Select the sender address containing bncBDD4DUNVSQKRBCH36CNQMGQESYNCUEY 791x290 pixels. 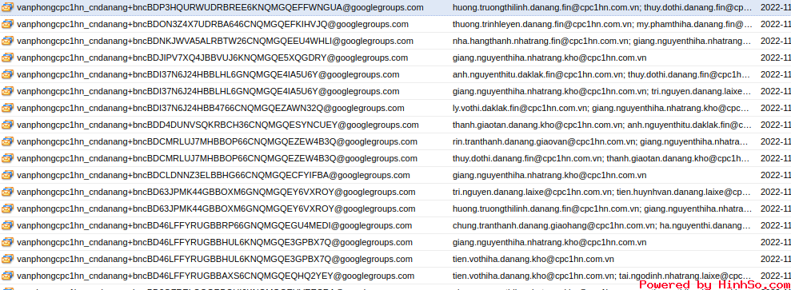coord(218,125)
